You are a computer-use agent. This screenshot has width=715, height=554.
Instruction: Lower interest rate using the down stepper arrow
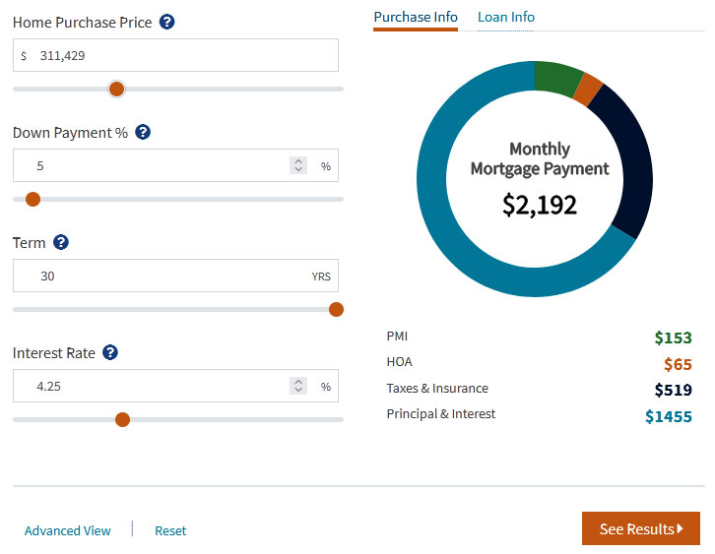[x=298, y=390]
